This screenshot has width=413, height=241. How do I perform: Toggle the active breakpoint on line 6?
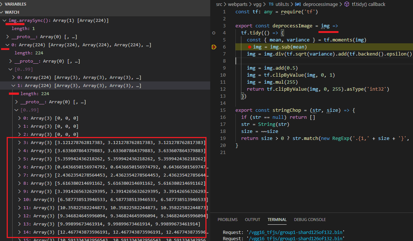214,47
